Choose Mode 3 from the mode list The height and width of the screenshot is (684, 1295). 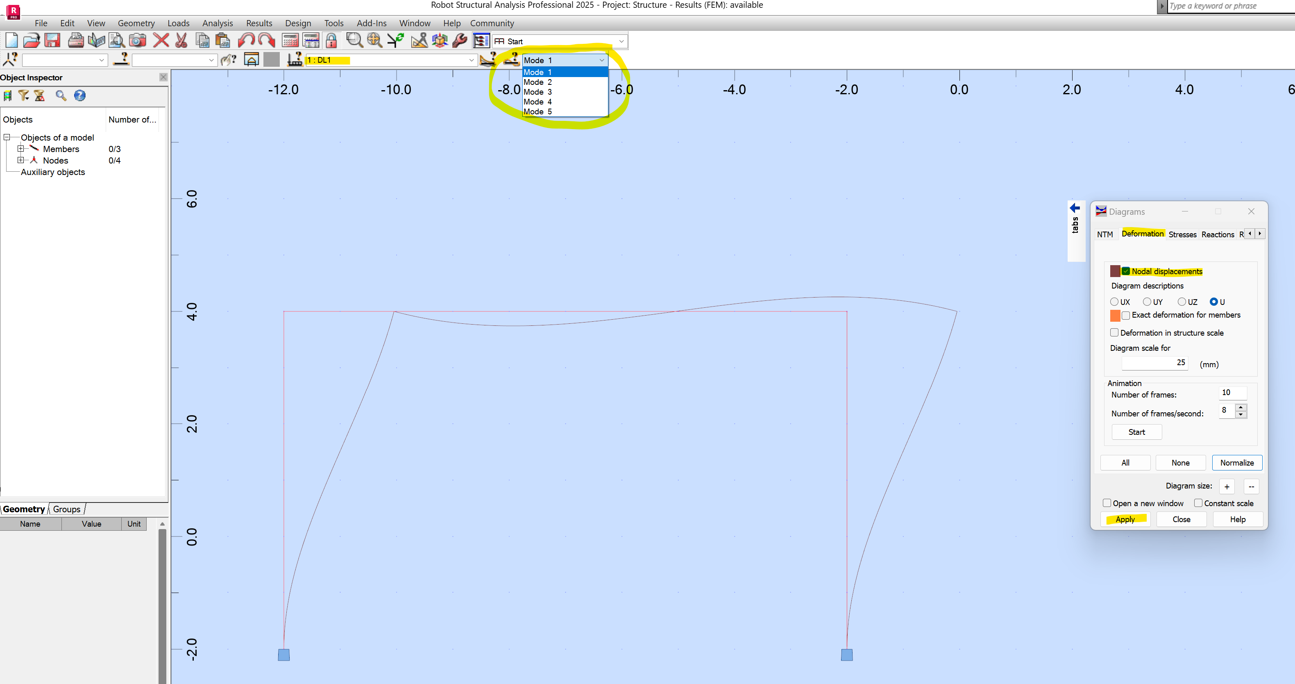(x=565, y=91)
